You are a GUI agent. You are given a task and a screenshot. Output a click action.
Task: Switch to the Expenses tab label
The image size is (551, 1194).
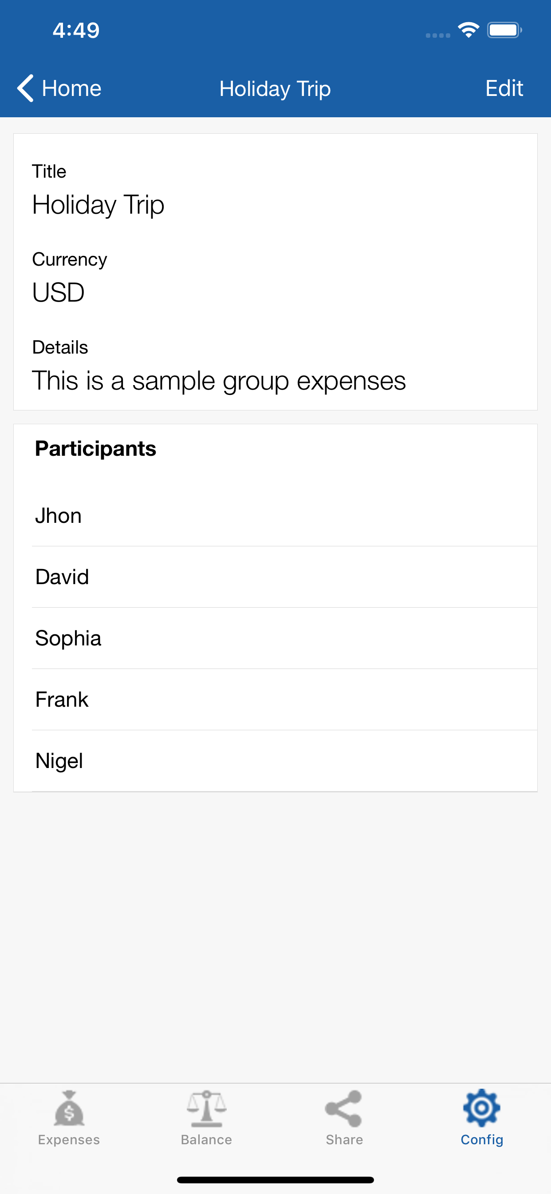69,1140
